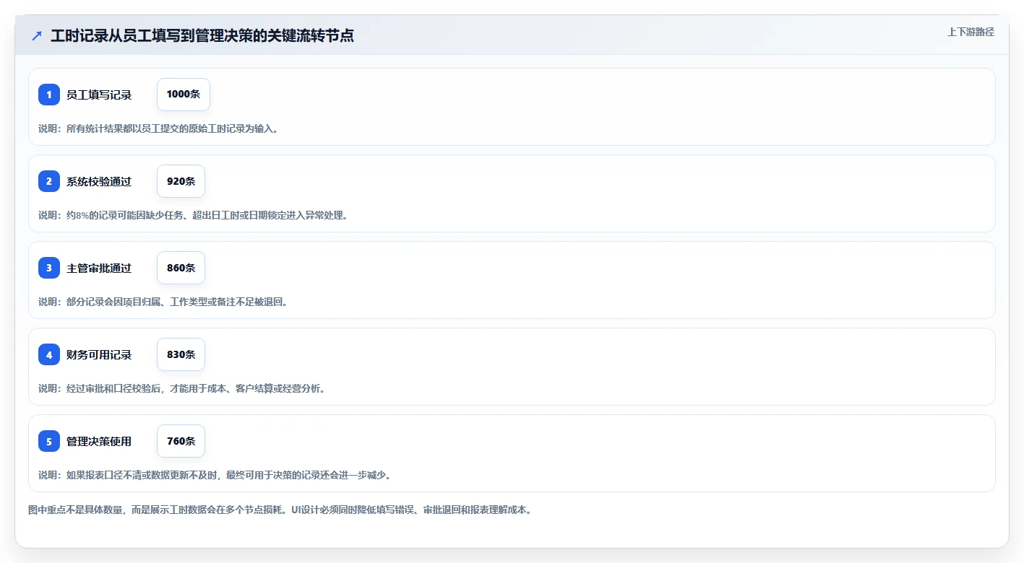
Task: Click the 1000条 count chip
Action: (184, 95)
